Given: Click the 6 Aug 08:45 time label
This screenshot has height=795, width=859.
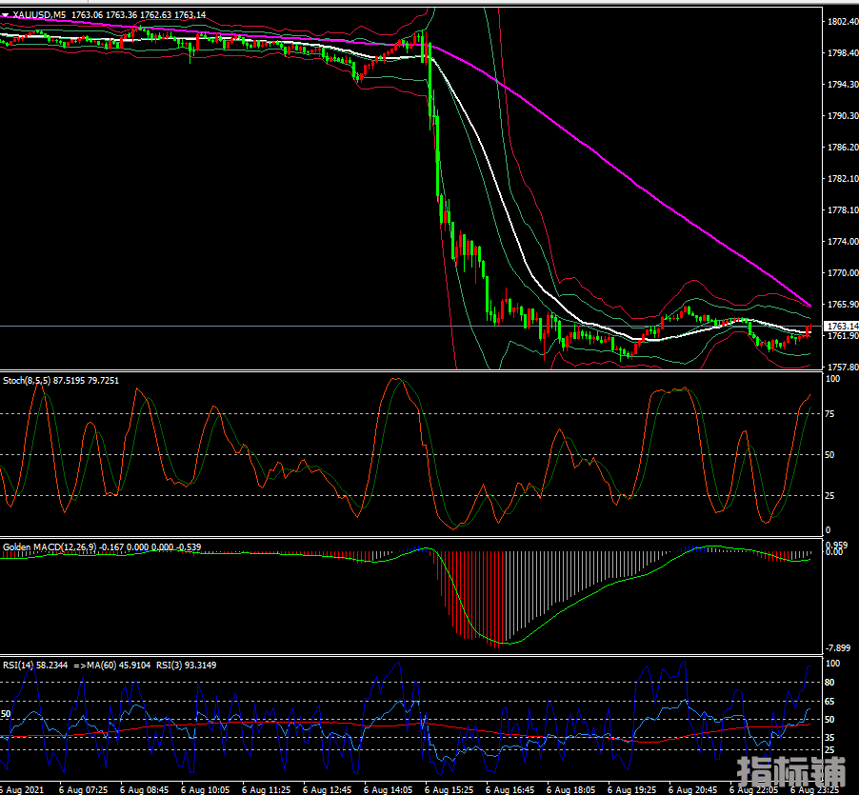Looking at the screenshot, I should 144,790.
